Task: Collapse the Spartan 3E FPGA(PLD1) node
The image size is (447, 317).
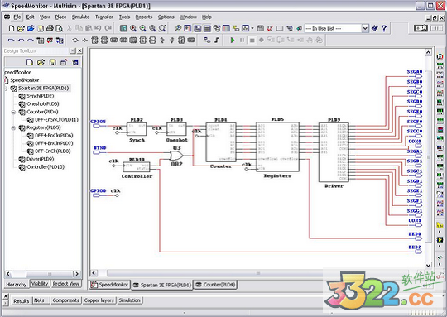Action: [6, 89]
